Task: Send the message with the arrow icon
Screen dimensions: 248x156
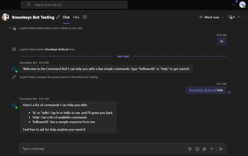Action: tap(221, 149)
